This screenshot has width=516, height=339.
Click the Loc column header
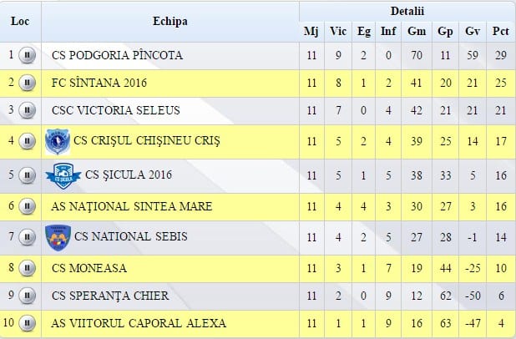click(20, 22)
